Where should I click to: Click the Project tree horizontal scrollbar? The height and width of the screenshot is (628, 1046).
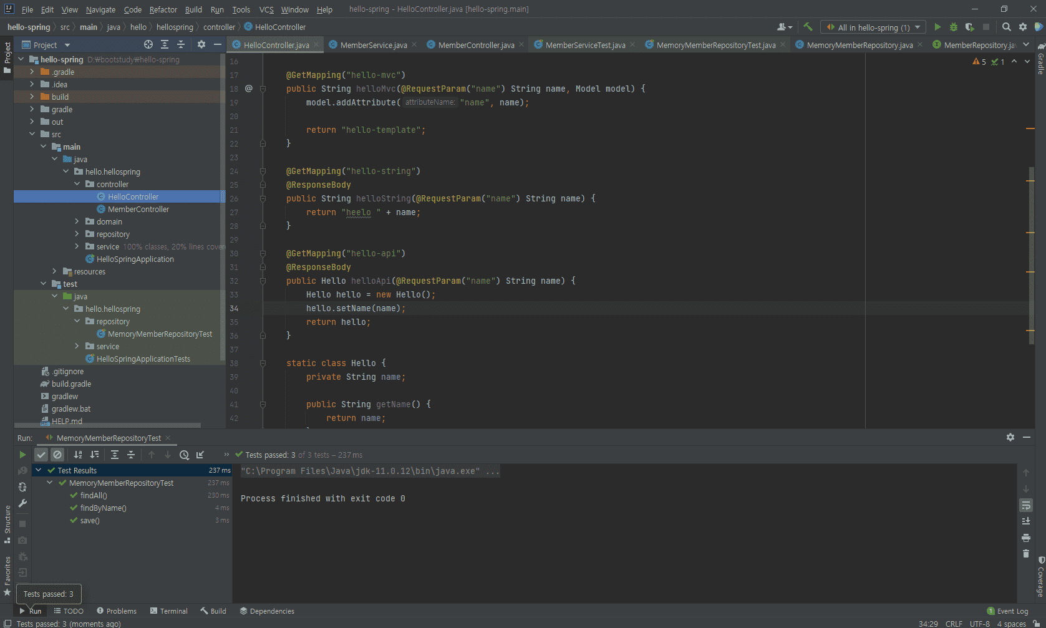coord(108,425)
